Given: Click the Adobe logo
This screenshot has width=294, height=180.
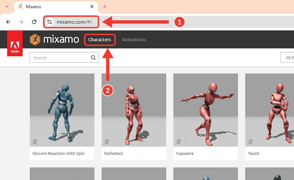Looking at the screenshot, I should point(15,43).
